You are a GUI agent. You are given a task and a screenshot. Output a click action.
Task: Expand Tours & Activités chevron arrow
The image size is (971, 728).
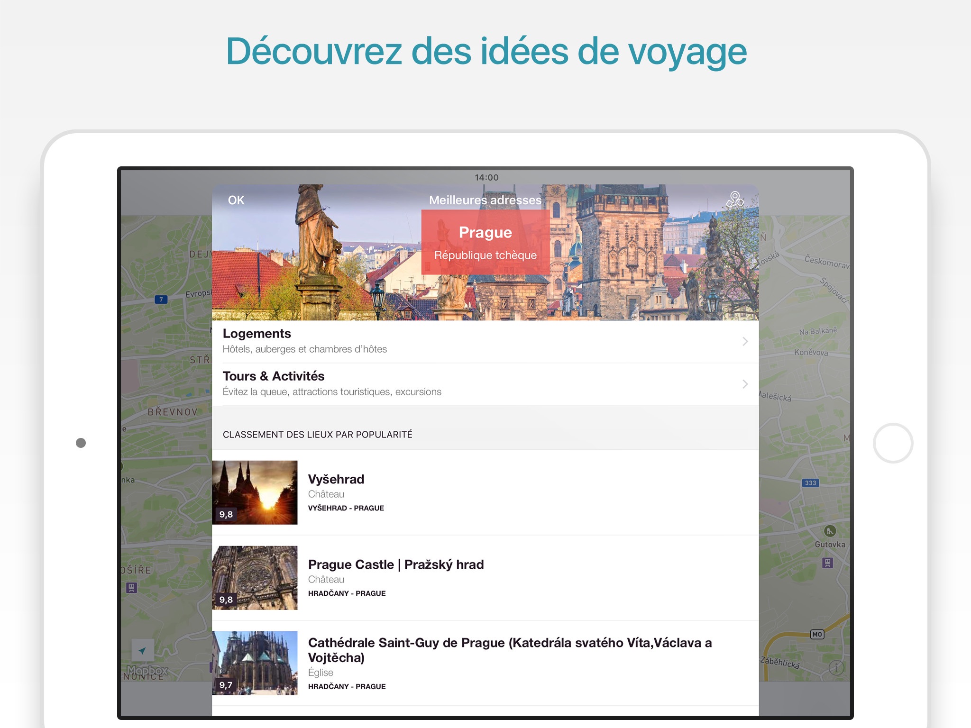(745, 384)
